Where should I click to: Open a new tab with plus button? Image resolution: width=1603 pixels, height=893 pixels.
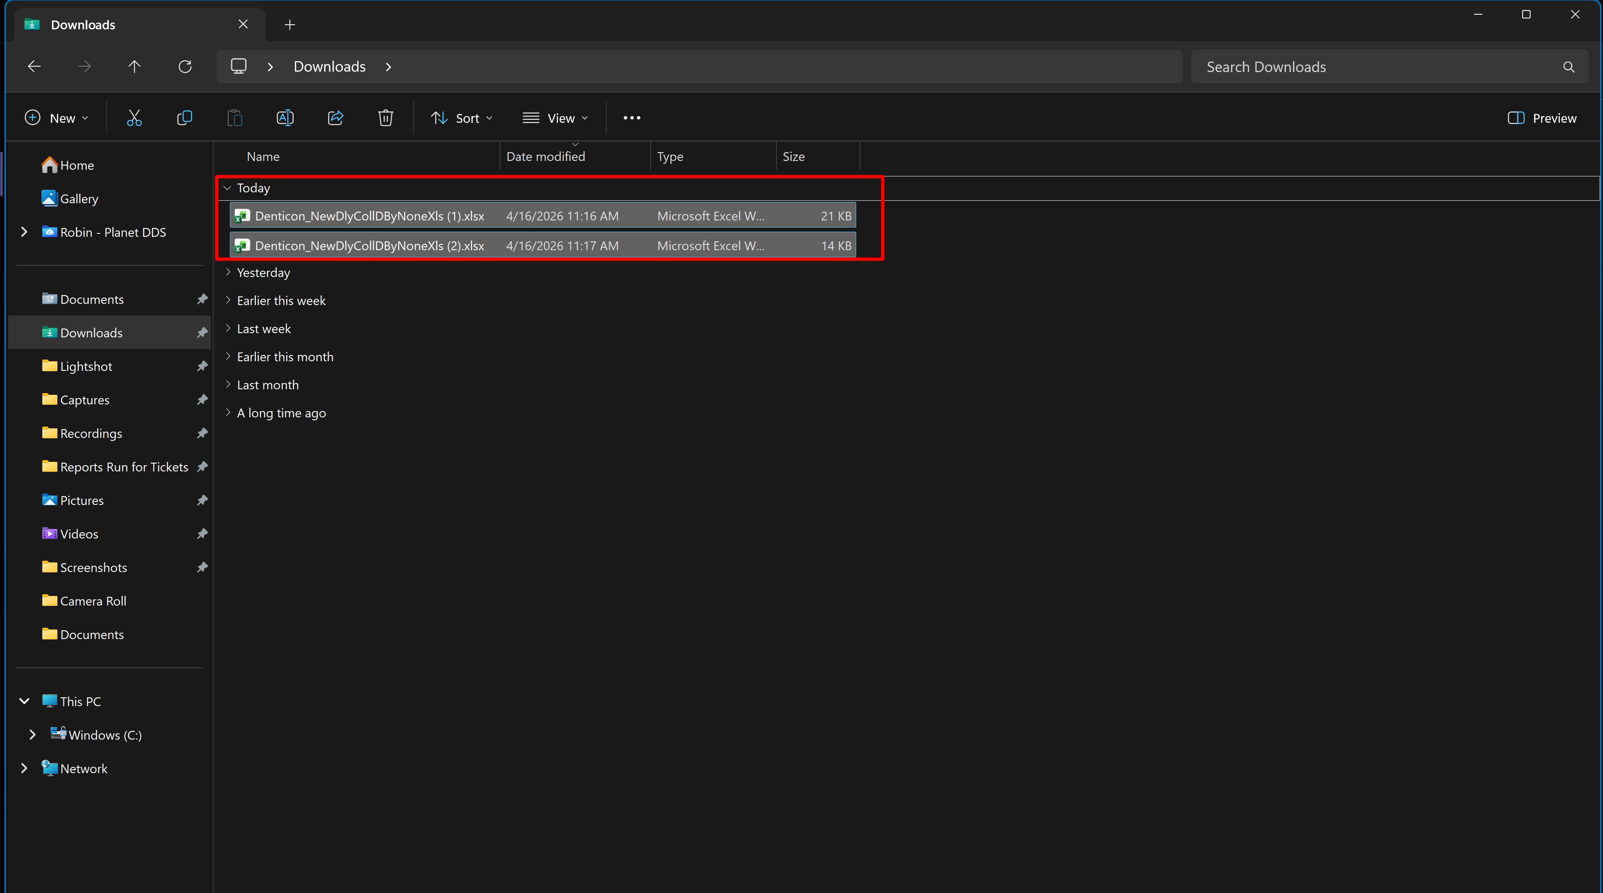(x=289, y=24)
